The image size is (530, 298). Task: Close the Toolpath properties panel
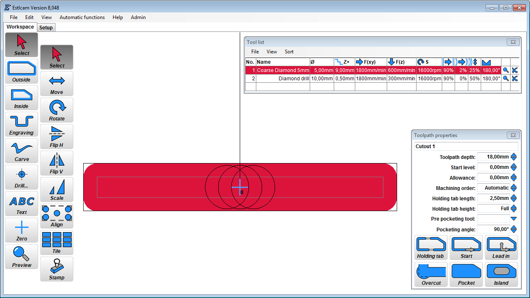[x=513, y=135]
